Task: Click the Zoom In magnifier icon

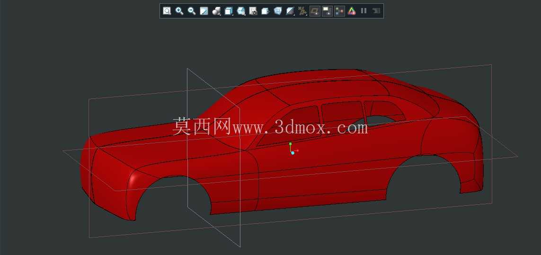Action: pyautogui.click(x=179, y=11)
